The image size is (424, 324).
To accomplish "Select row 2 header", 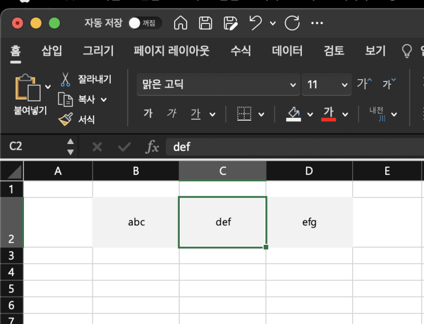I will coord(11,222).
